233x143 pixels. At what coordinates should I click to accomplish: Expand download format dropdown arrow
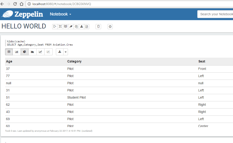[66, 52]
